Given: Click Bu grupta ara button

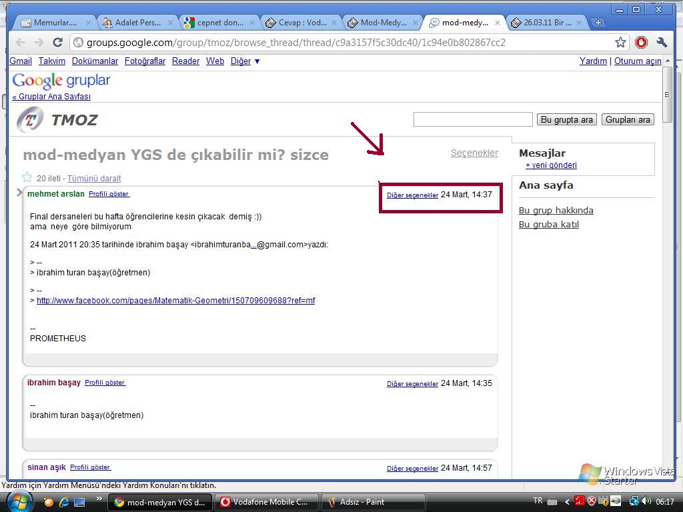Looking at the screenshot, I should tap(567, 119).
